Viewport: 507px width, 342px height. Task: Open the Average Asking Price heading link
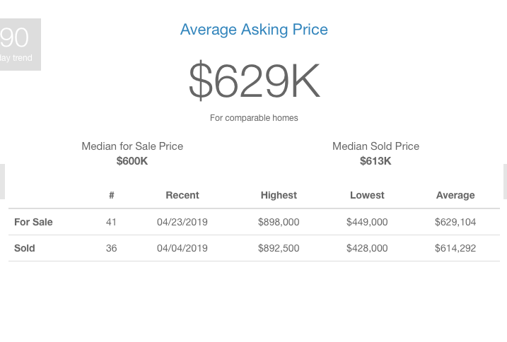(x=254, y=30)
